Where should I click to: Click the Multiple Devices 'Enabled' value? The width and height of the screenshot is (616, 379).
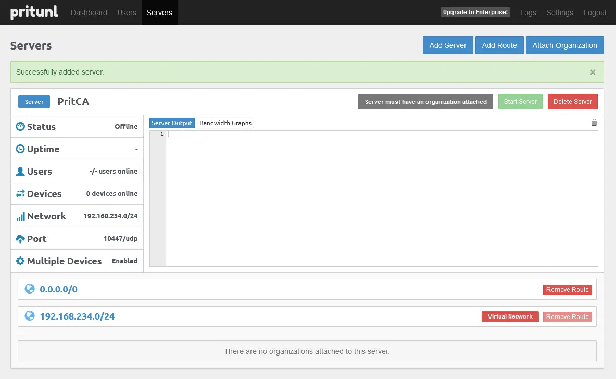124,261
